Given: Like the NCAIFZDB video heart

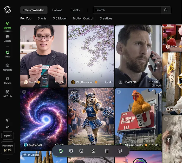Looking at the screenshot, I should coord(151,82).
